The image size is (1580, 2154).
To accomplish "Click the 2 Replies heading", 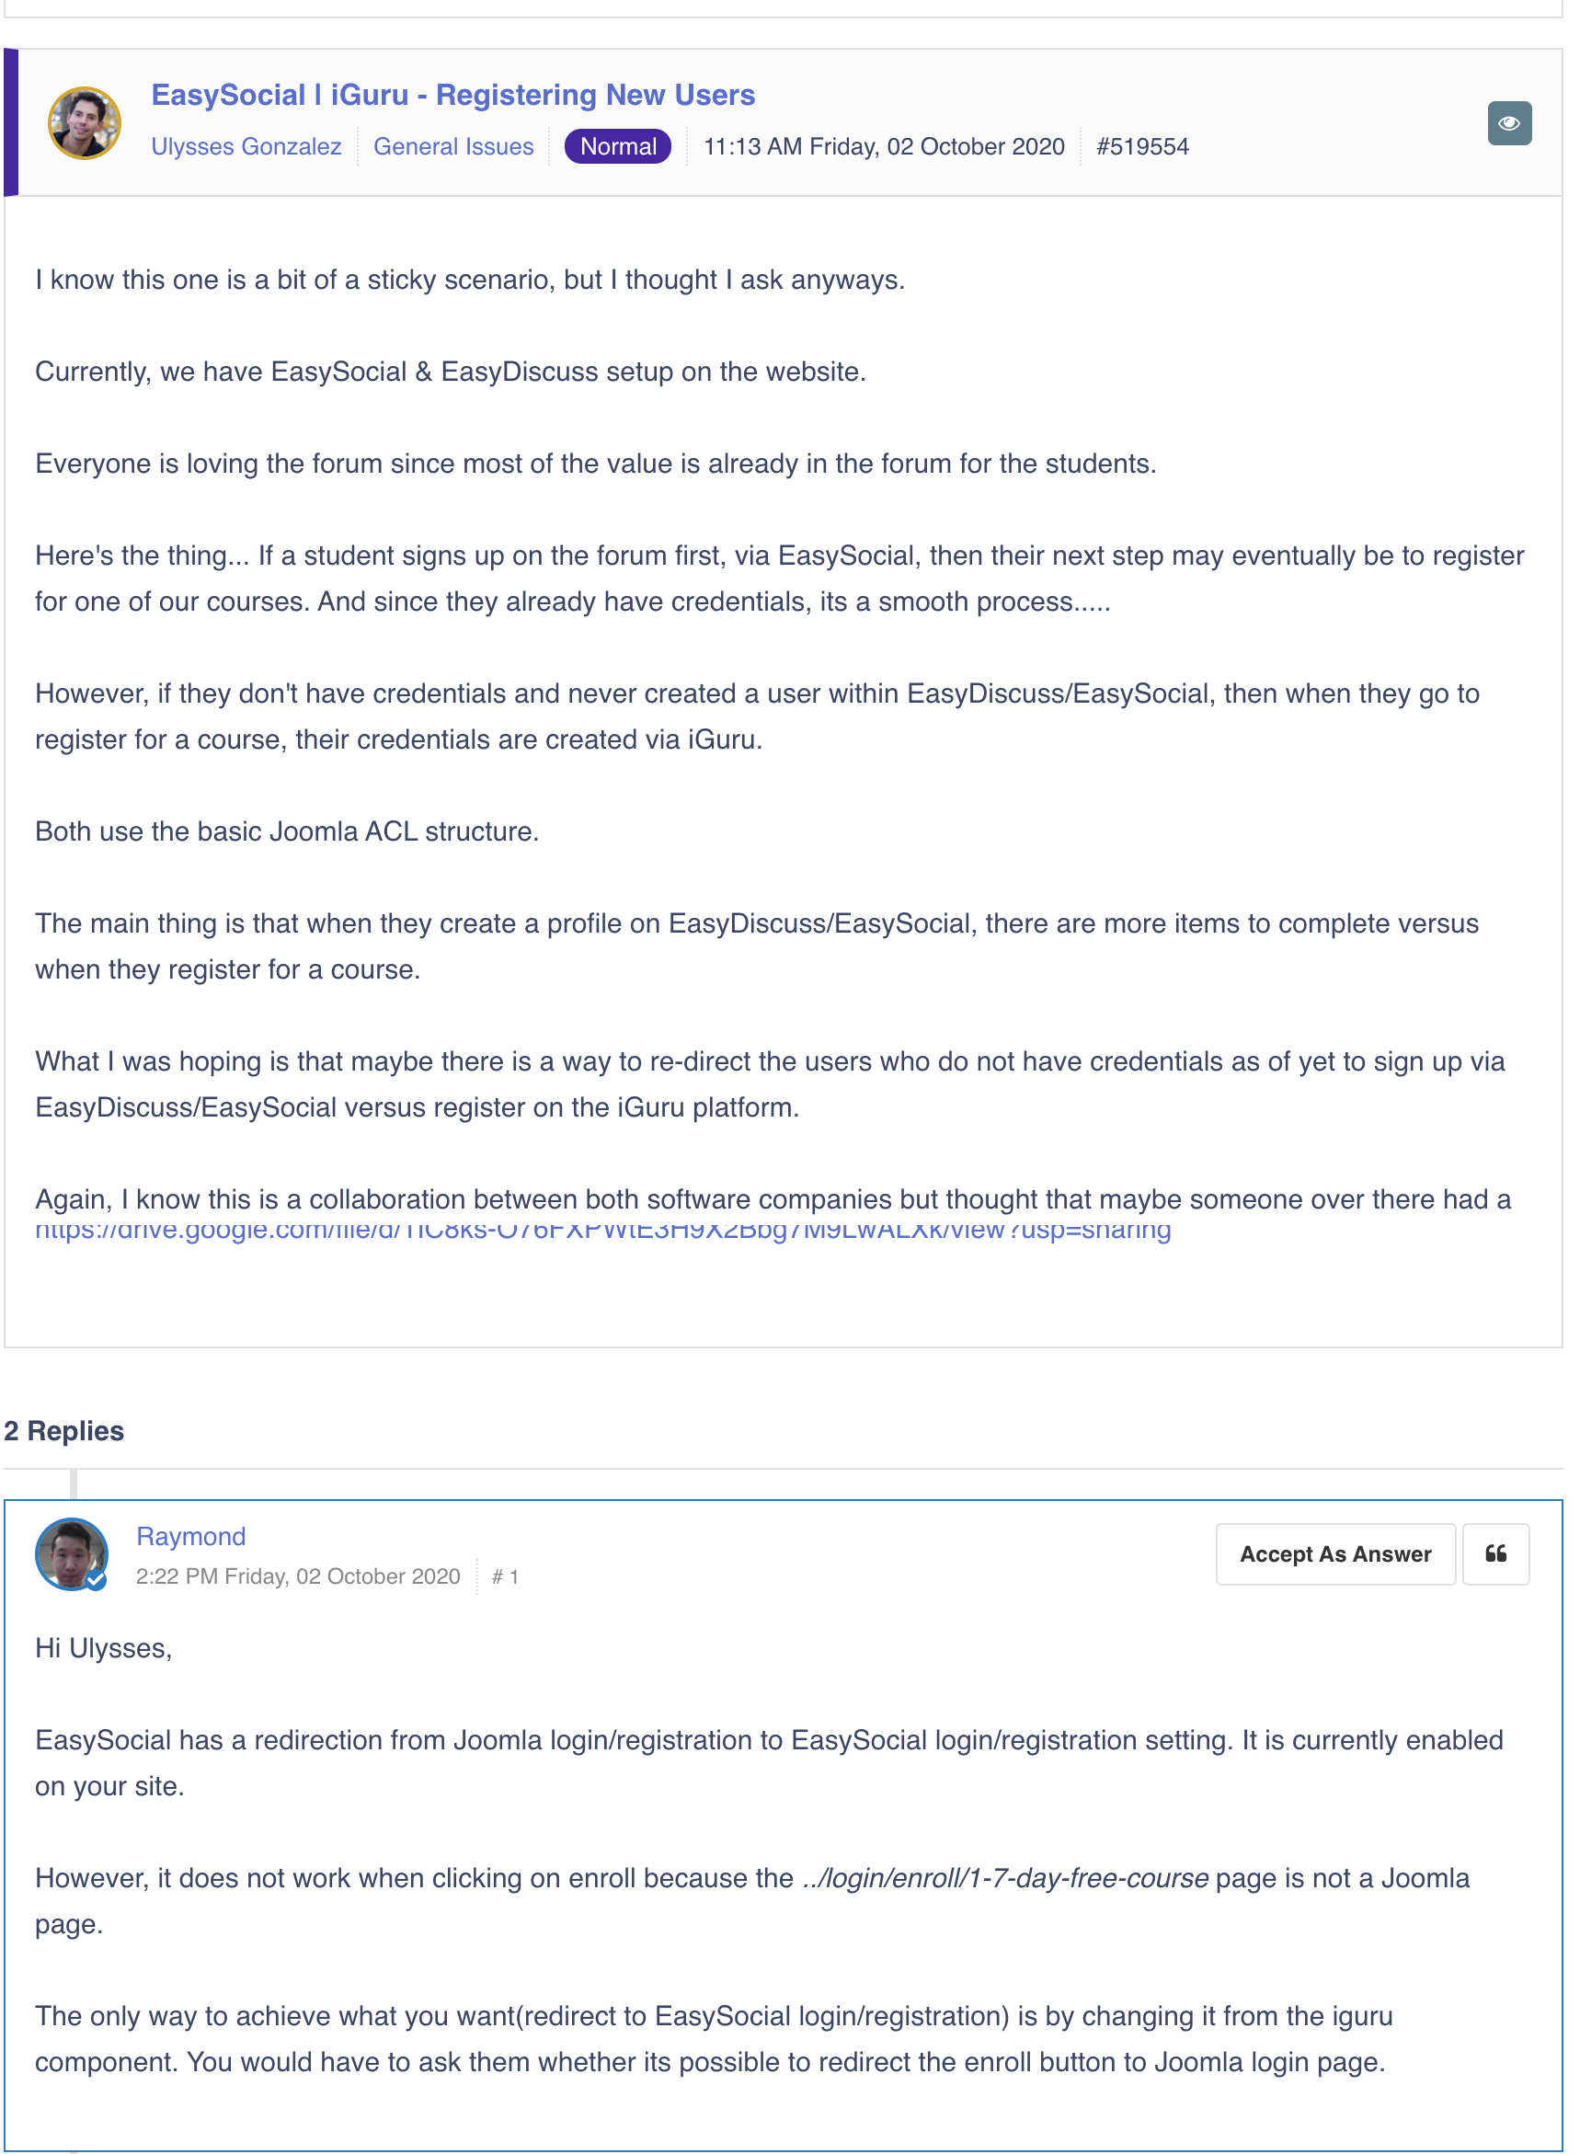I will pyautogui.click(x=64, y=1430).
